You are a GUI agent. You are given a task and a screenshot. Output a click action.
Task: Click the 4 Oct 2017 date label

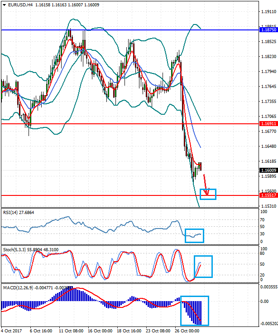point(12,331)
